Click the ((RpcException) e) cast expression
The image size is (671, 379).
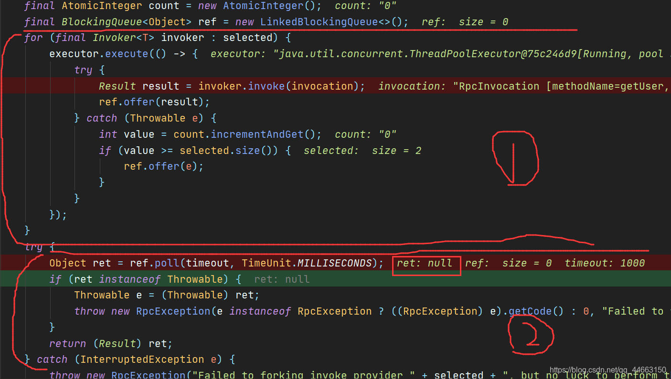tap(447, 311)
